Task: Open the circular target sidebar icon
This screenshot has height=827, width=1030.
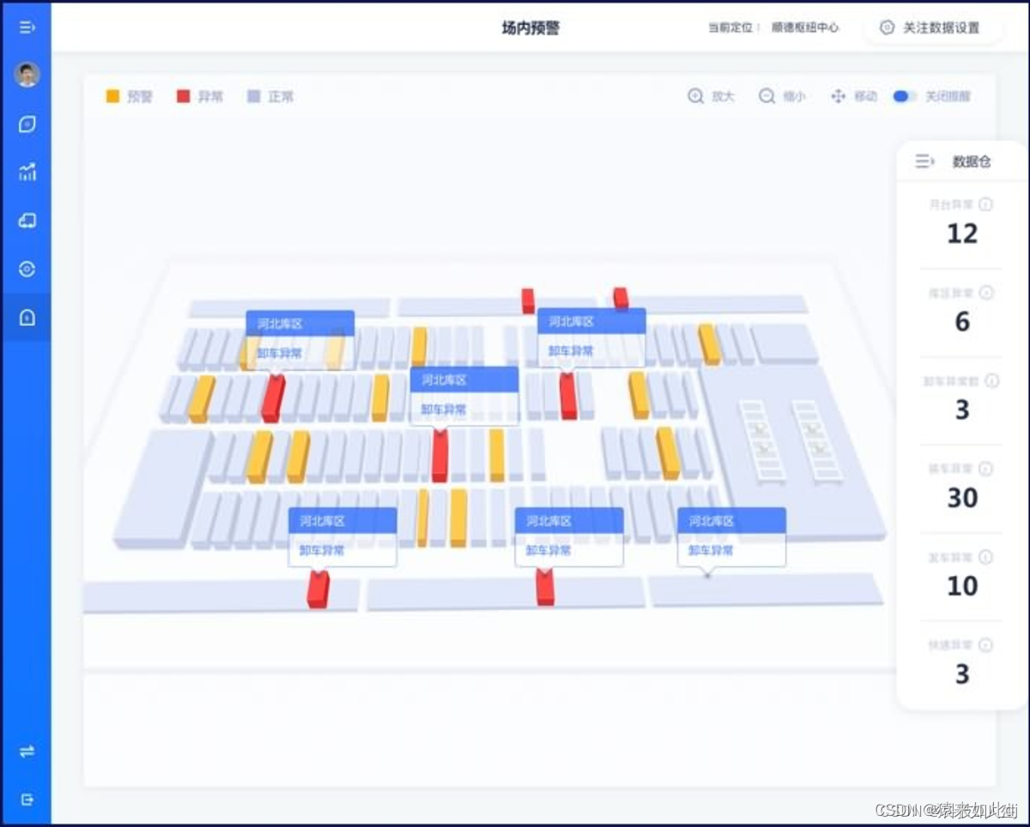Action: pyautogui.click(x=27, y=269)
